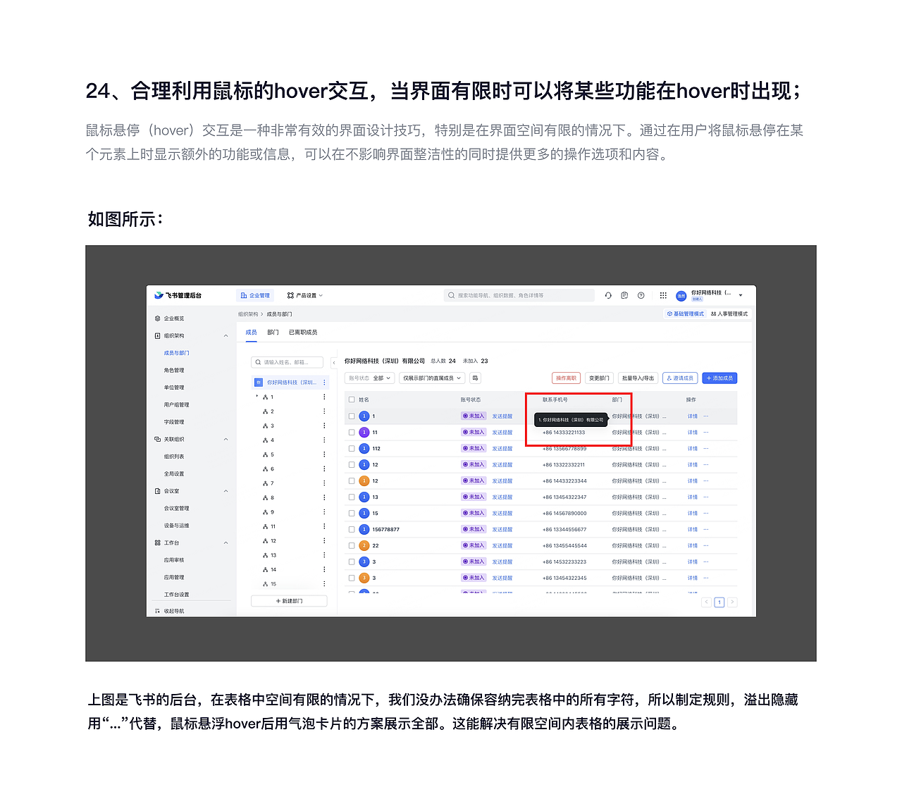The width and height of the screenshot is (902, 806).
Task: Open more actions ellipsis for member 11
Action: pyautogui.click(x=705, y=433)
